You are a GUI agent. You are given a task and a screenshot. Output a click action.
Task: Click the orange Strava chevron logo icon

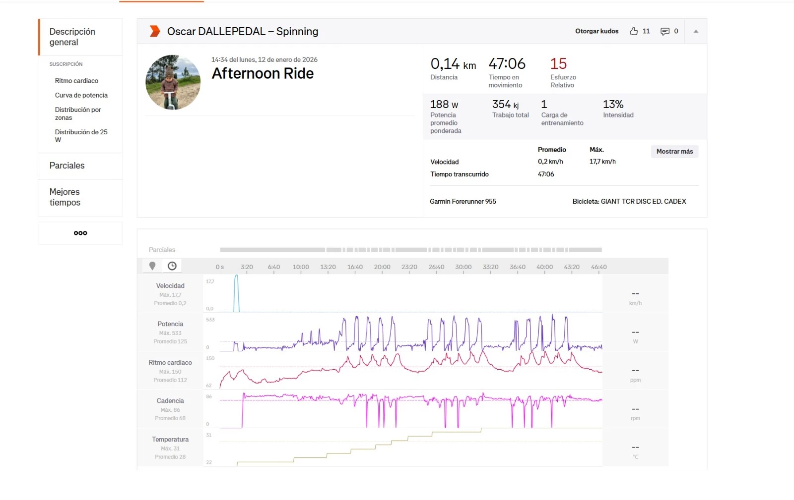[x=155, y=31]
